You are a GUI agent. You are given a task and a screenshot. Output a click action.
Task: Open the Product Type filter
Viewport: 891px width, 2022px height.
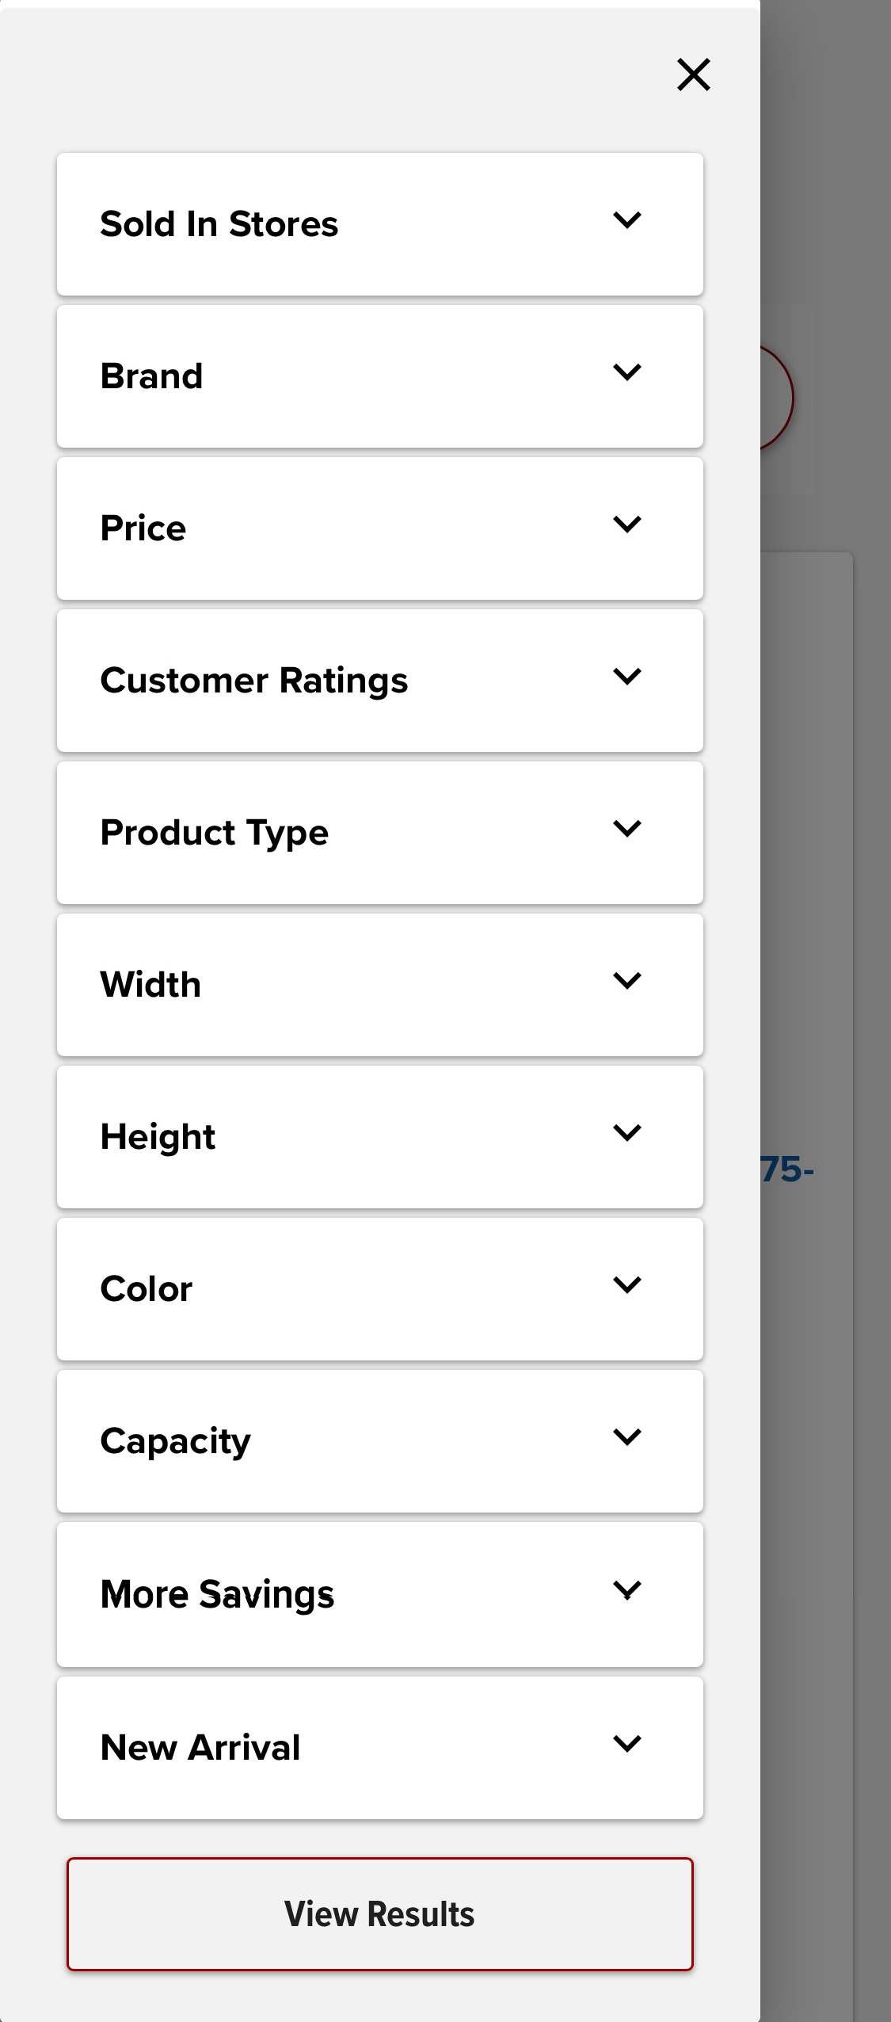380,832
